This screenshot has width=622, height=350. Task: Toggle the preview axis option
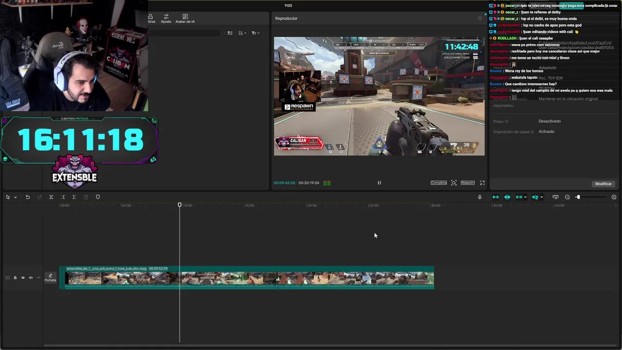pos(535,197)
